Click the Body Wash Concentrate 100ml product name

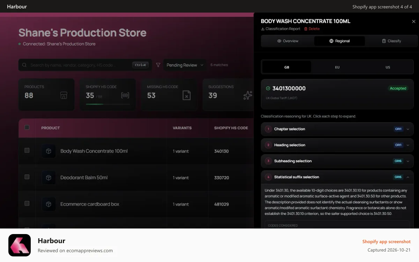click(x=94, y=151)
